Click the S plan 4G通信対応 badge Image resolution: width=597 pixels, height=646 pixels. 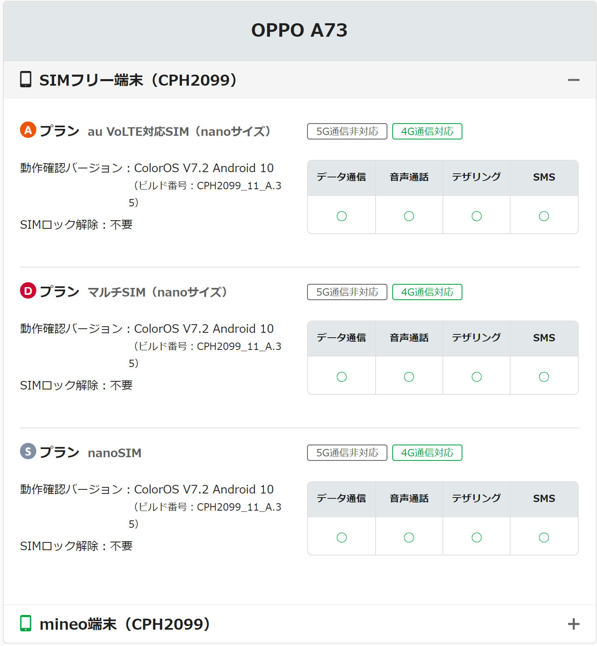pyautogui.click(x=427, y=453)
